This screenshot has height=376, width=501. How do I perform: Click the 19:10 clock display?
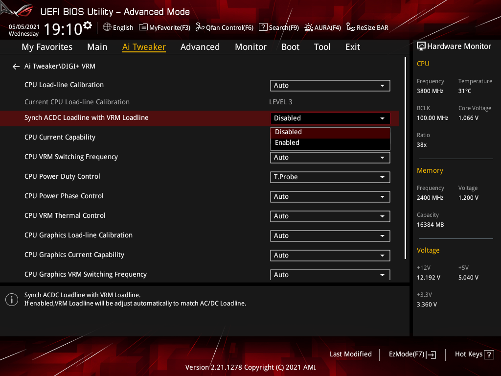pos(63,29)
